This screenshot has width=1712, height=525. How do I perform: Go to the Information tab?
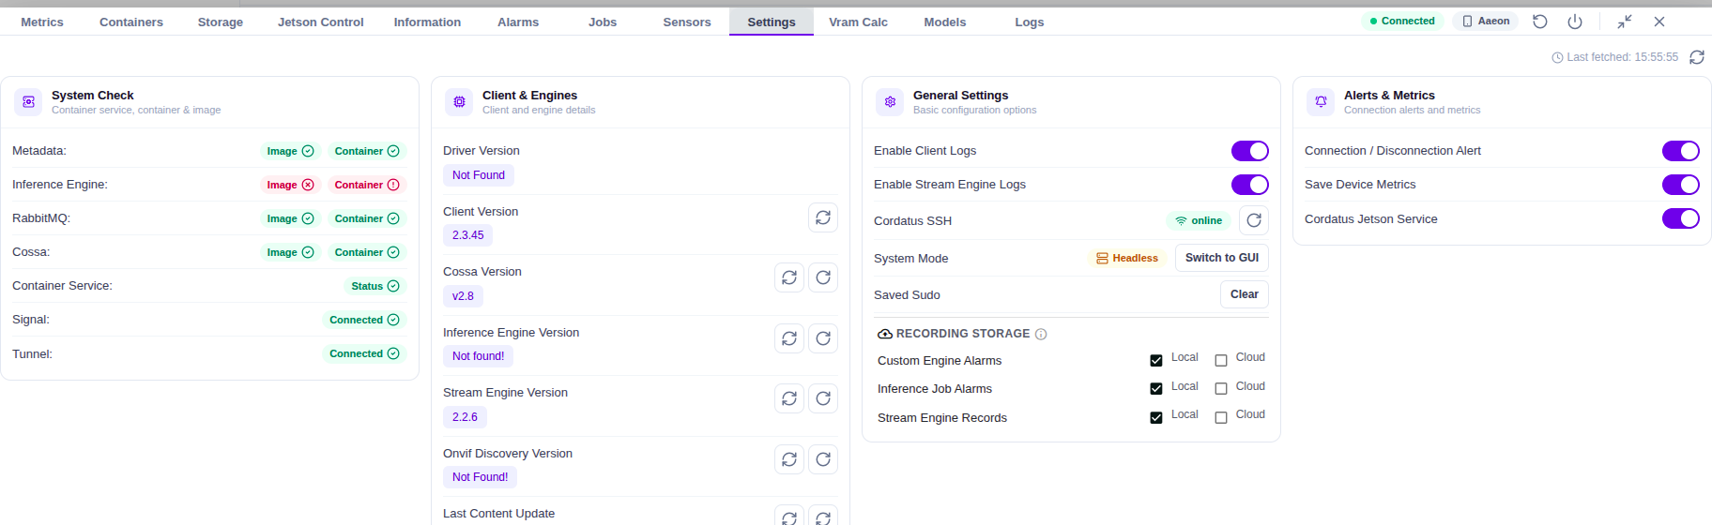tap(427, 22)
